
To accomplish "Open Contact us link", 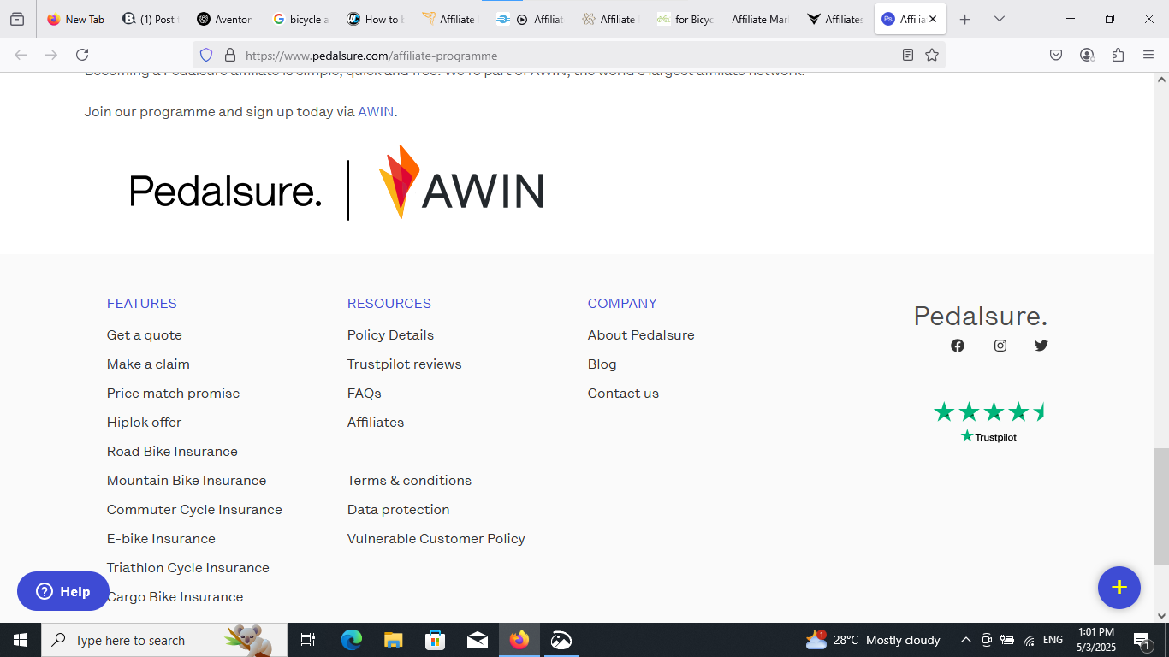I will click(623, 394).
